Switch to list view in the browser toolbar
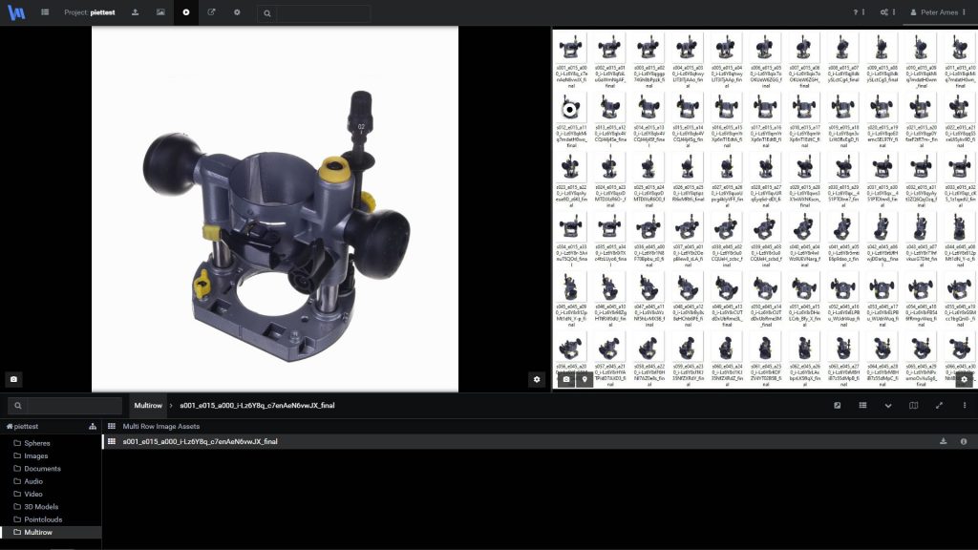The image size is (978, 550). pyautogui.click(x=862, y=405)
